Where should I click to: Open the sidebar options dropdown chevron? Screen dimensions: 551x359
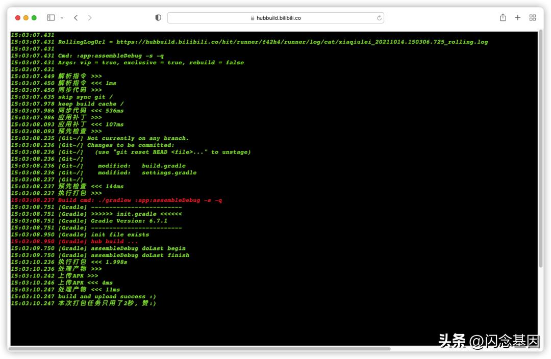(62, 18)
